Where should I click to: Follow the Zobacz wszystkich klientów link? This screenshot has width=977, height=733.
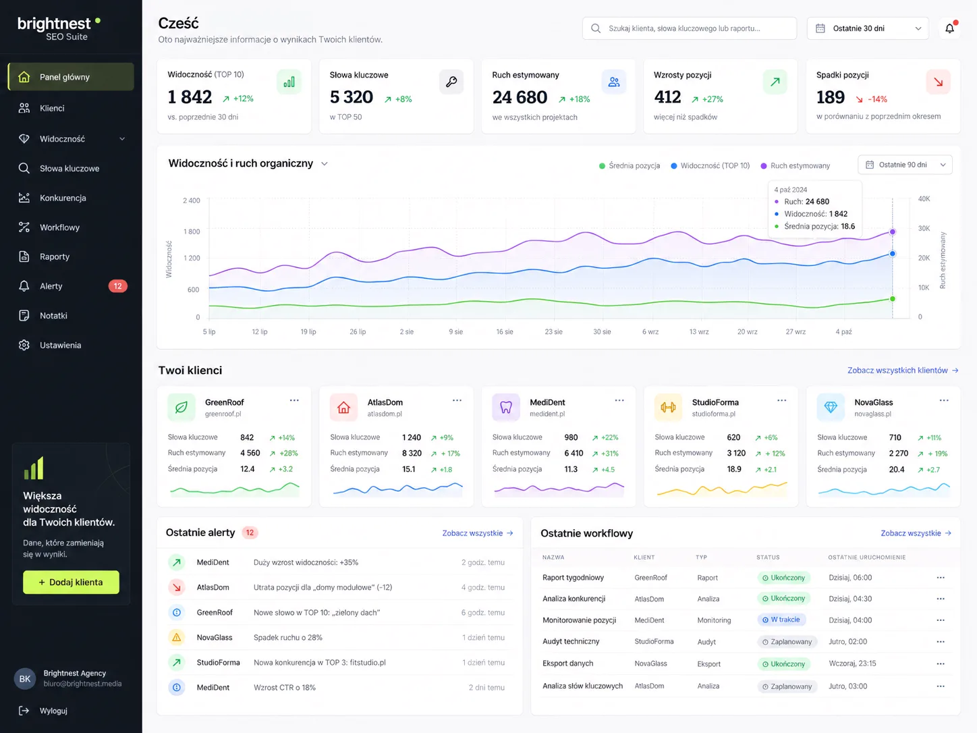[903, 371]
